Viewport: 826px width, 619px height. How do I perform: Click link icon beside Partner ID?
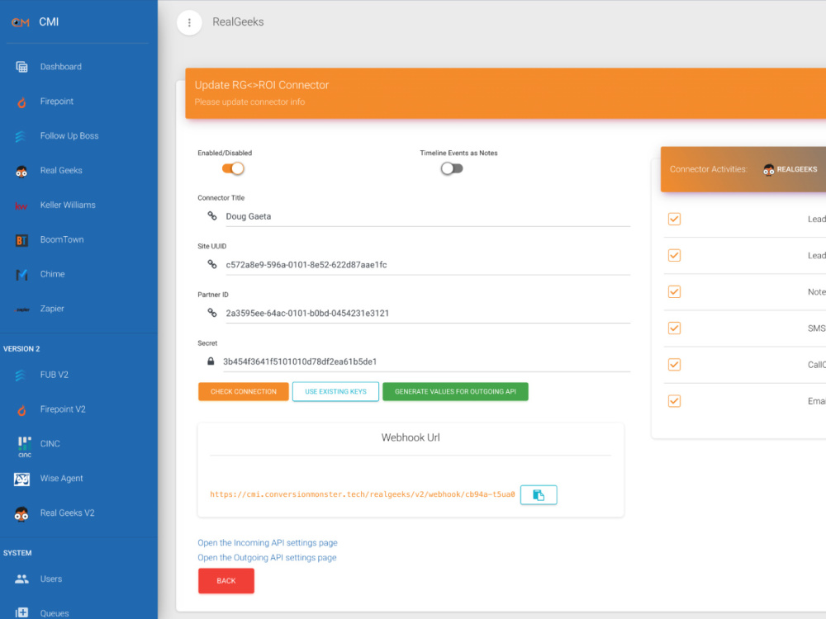212,313
